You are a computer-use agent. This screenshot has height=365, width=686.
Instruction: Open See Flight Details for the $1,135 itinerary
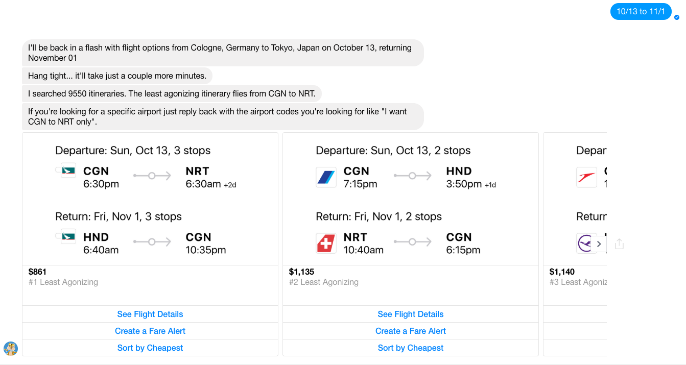coord(411,314)
